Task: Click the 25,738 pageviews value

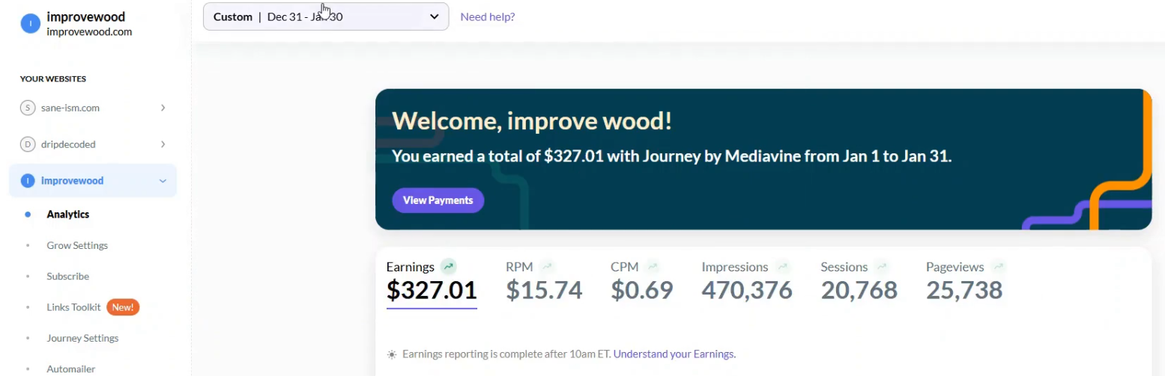Action: pos(964,290)
